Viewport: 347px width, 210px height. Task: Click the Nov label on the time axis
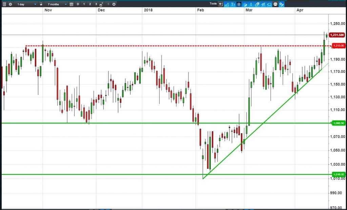point(48,10)
